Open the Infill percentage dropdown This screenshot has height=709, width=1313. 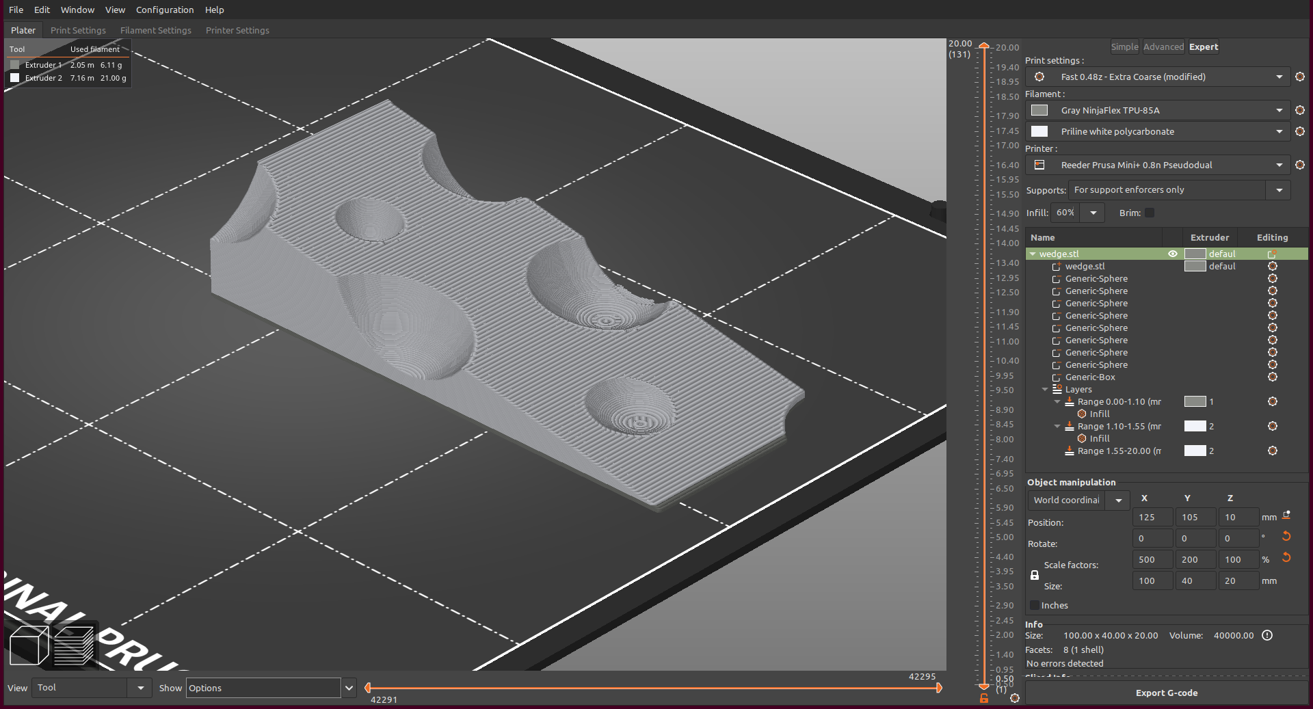pos(1093,213)
